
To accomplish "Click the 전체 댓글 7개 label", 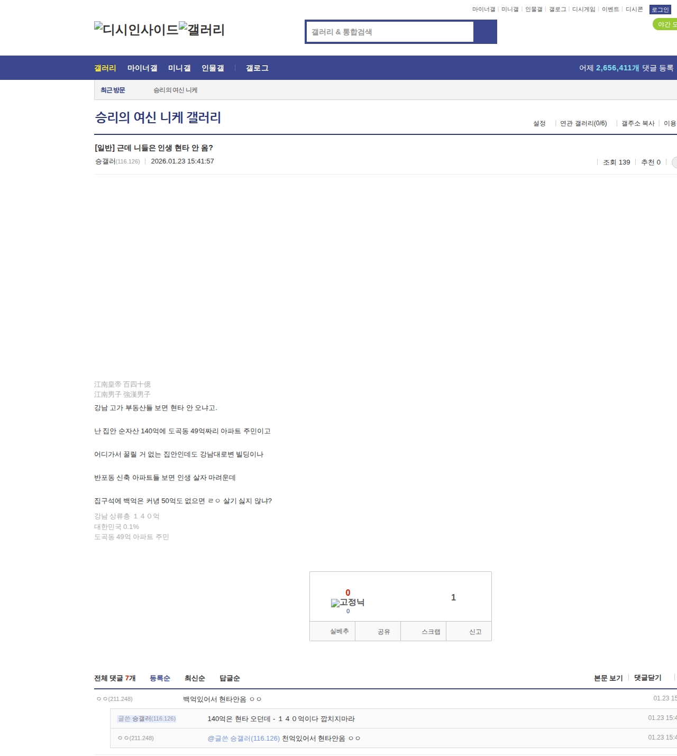I will click(115, 678).
